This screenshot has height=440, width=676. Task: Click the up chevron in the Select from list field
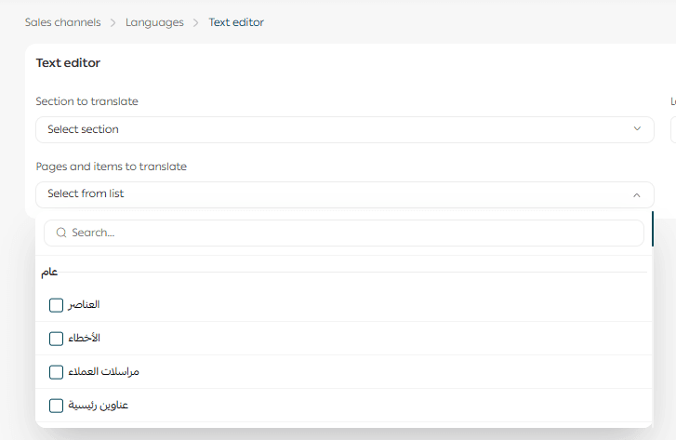637,195
